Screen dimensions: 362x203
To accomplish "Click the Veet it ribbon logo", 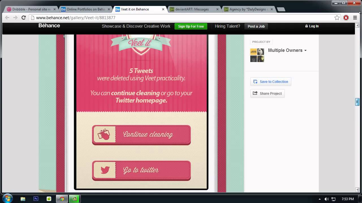I will click(141, 43).
